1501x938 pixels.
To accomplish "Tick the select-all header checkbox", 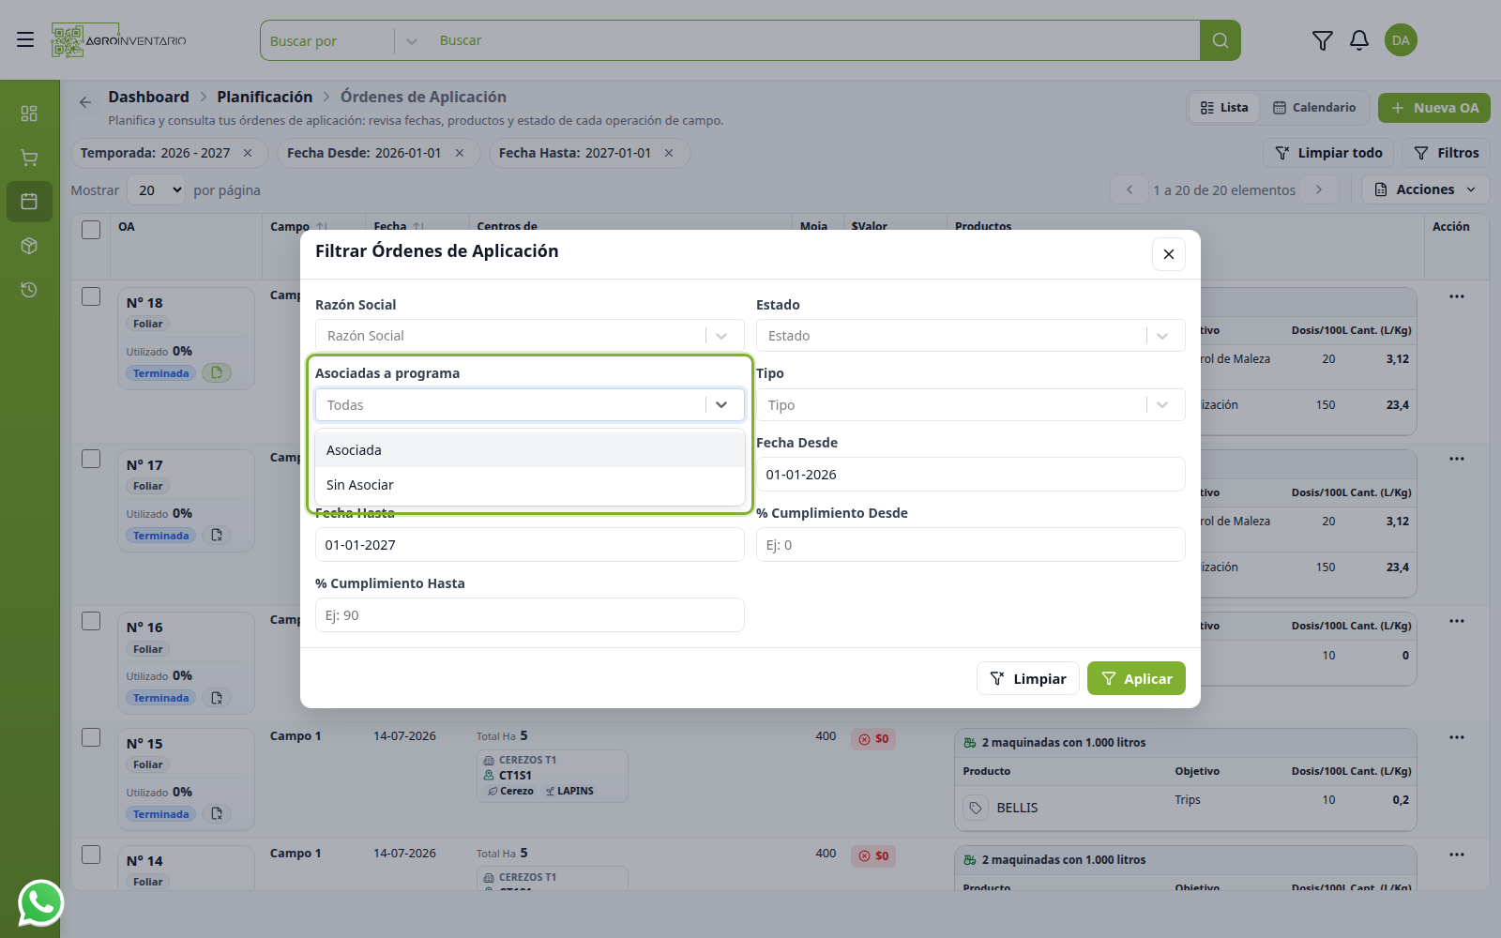I will [x=91, y=230].
